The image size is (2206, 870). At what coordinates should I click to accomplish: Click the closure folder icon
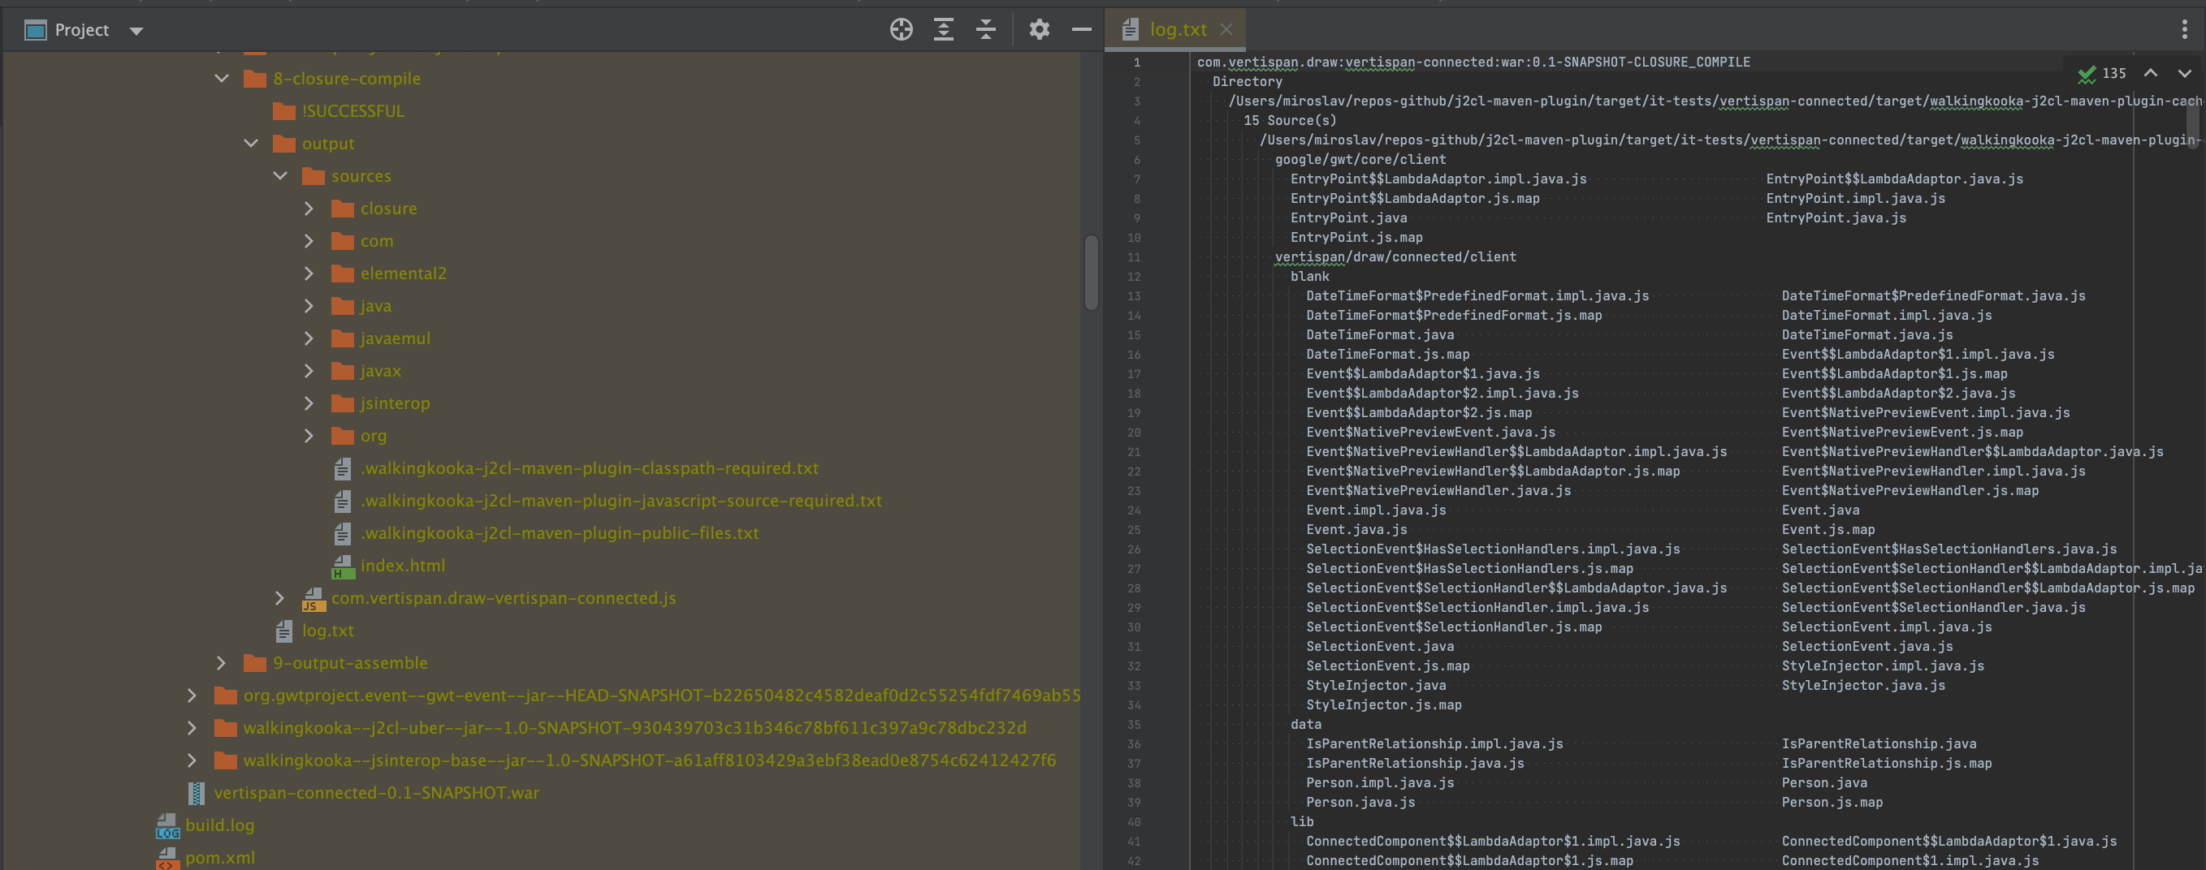343,209
